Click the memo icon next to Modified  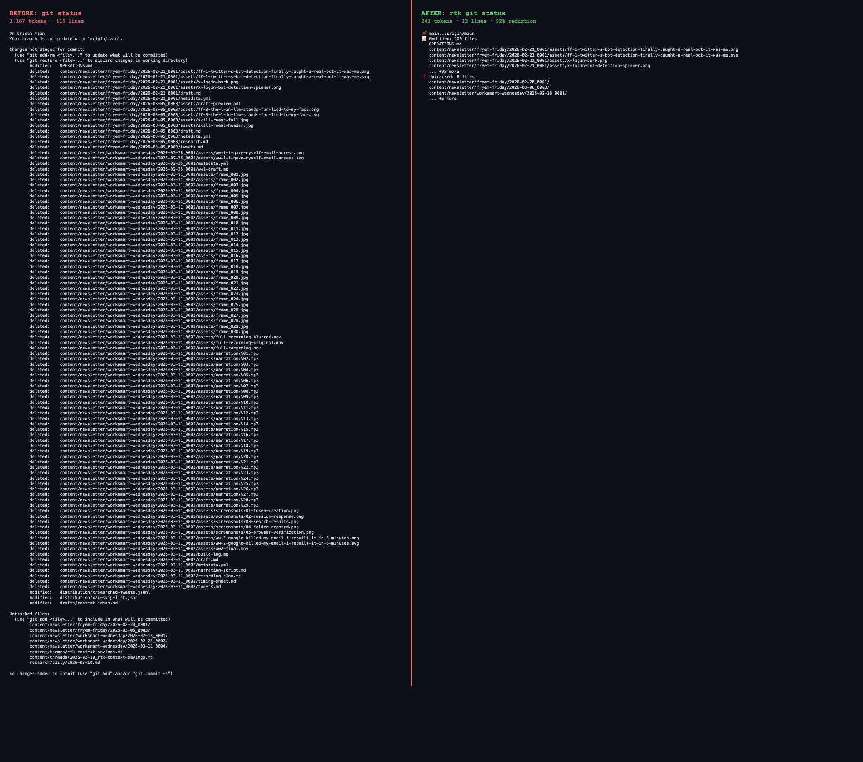click(424, 39)
